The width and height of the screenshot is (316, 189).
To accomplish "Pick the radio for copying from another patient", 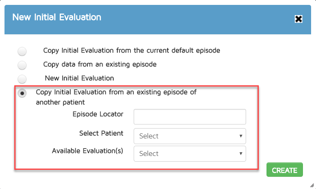I will pos(22,93).
